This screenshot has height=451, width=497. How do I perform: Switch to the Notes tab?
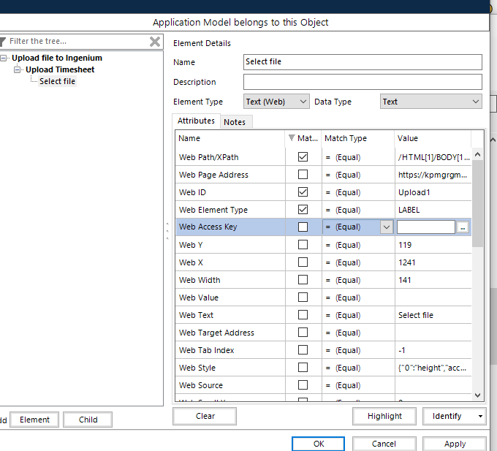(x=235, y=122)
